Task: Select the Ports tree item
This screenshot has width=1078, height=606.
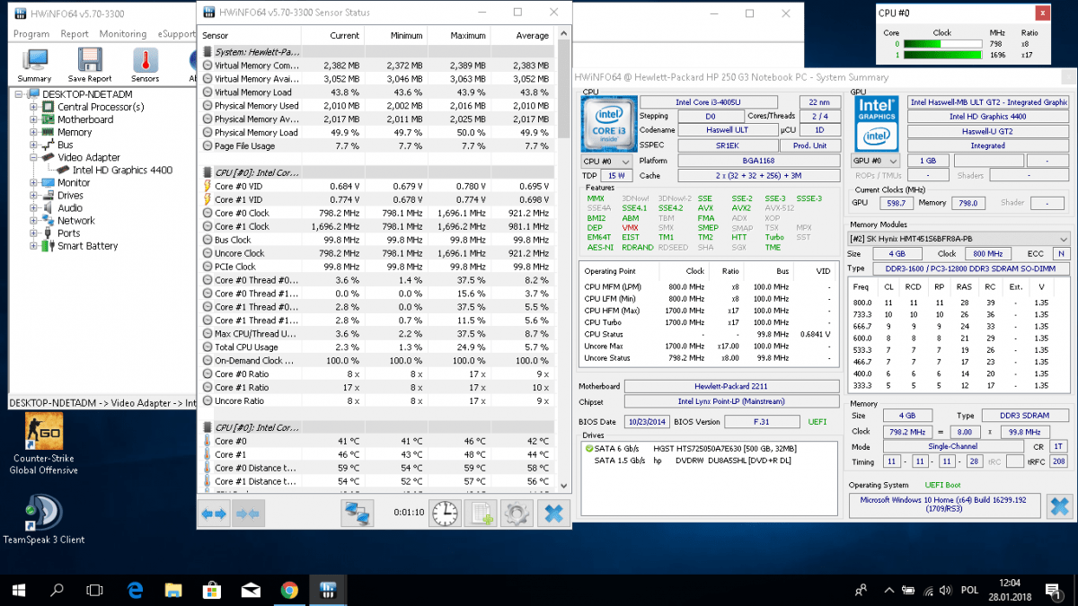Action: pyautogui.click(x=69, y=233)
